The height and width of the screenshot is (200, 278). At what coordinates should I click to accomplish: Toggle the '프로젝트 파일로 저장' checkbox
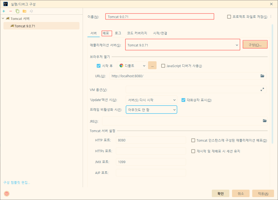[x=229, y=17]
